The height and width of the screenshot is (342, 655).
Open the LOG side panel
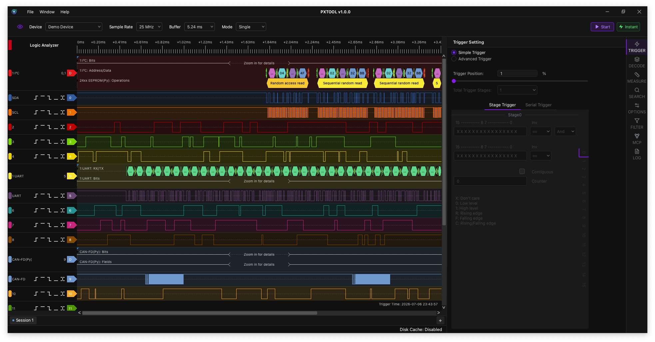click(x=637, y=154)
